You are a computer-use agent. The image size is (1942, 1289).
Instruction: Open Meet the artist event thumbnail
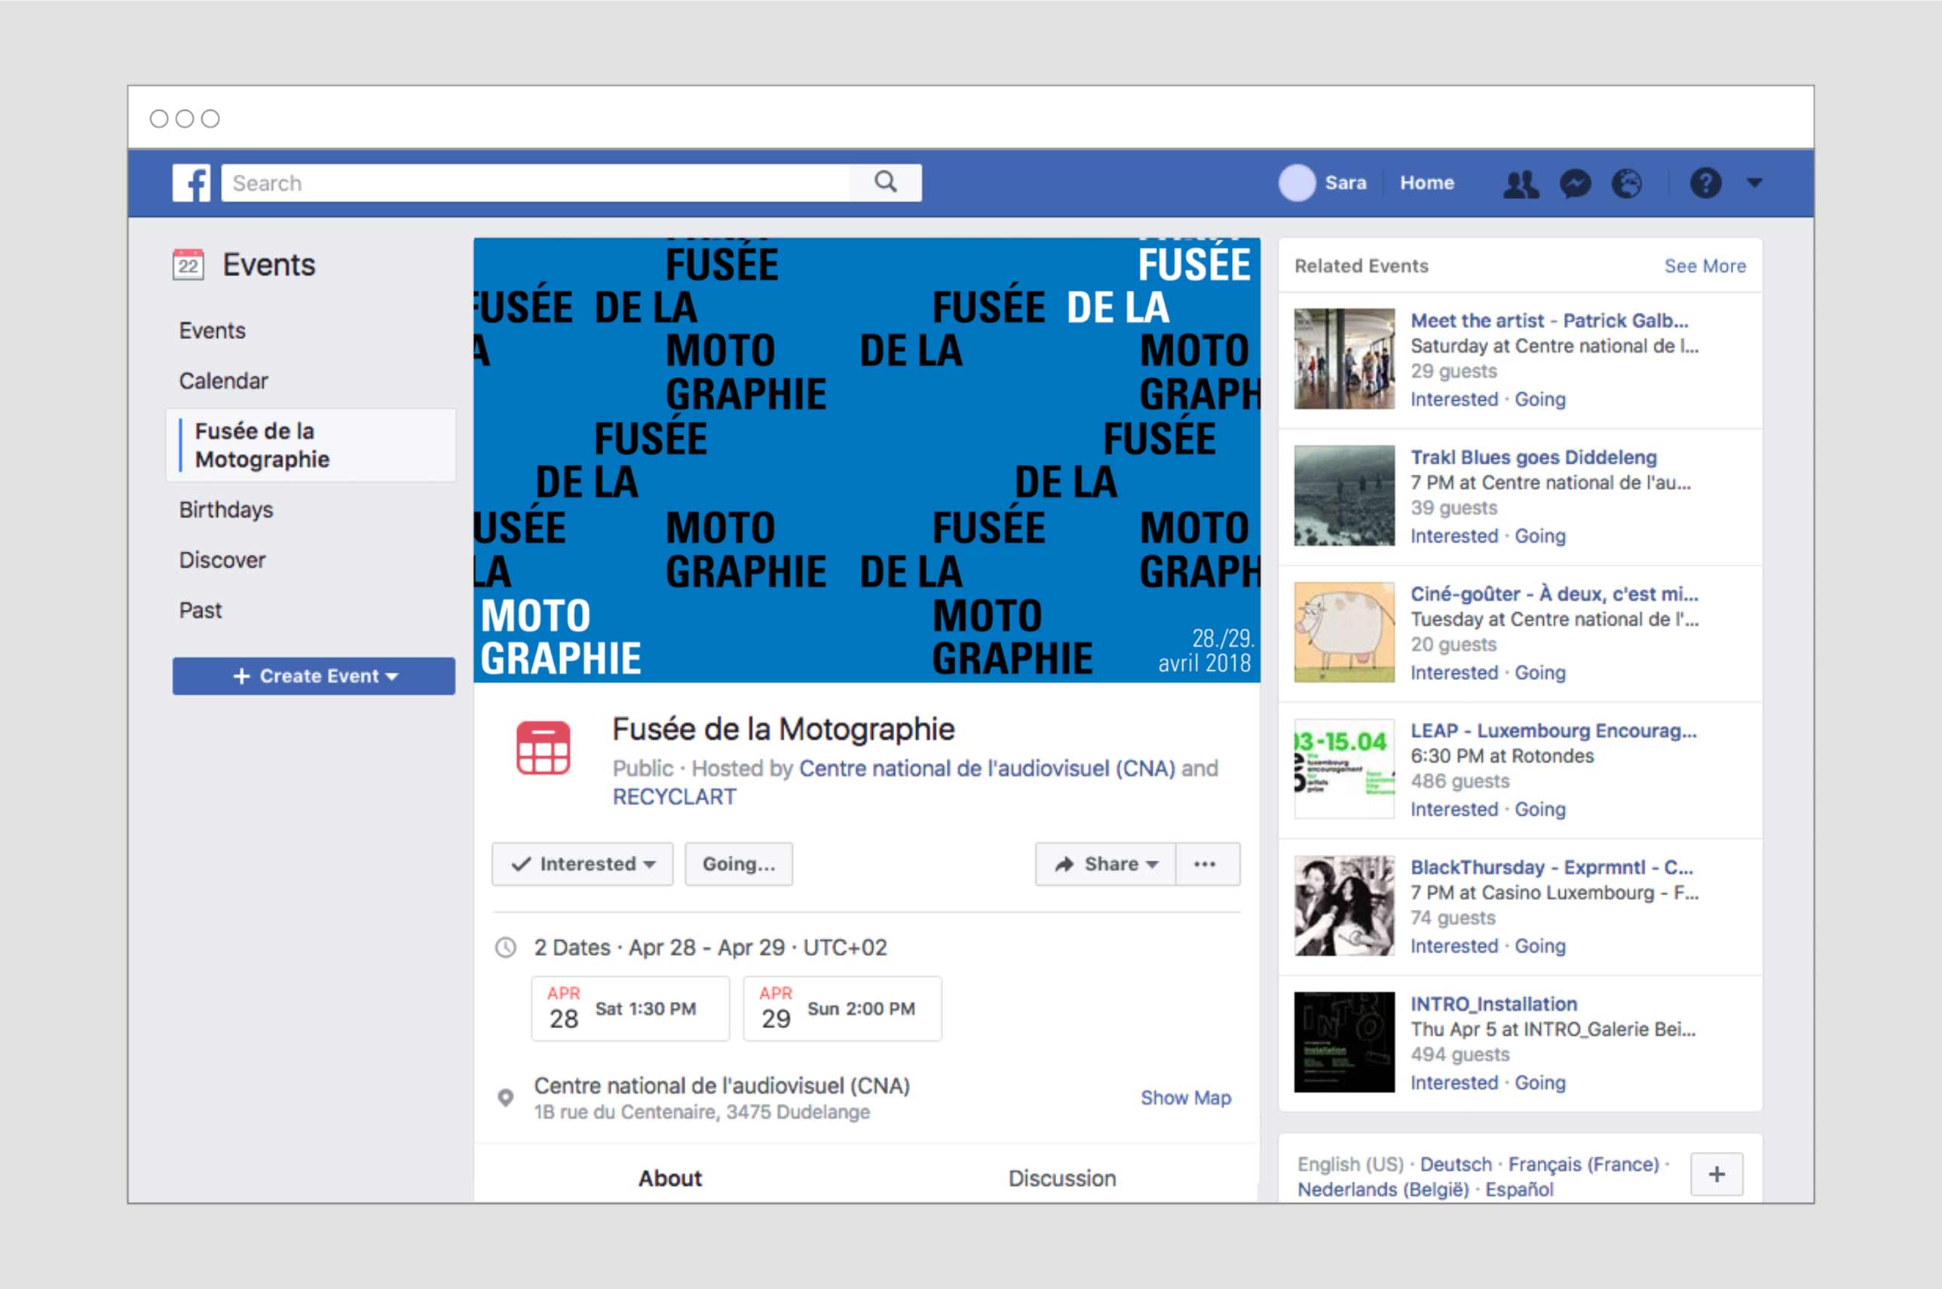[1344, 358]
